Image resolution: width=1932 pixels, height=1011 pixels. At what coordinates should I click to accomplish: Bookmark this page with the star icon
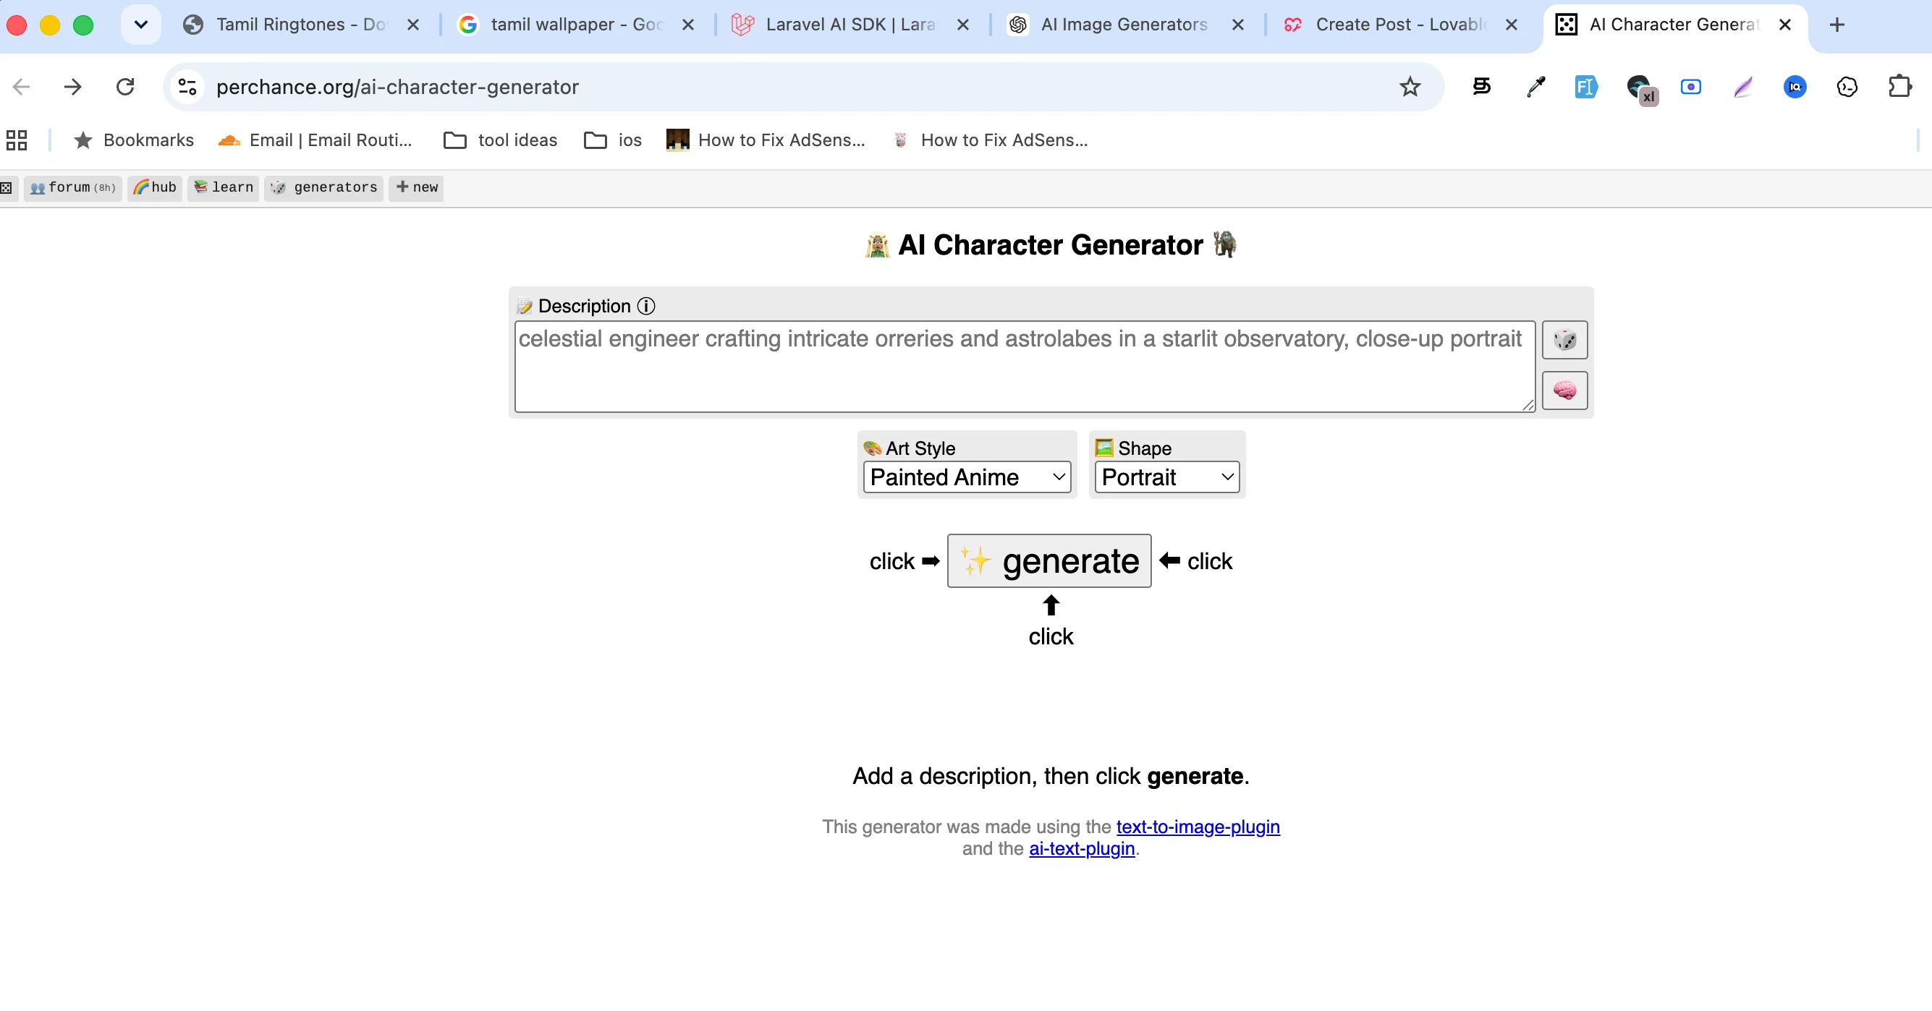1410,87
